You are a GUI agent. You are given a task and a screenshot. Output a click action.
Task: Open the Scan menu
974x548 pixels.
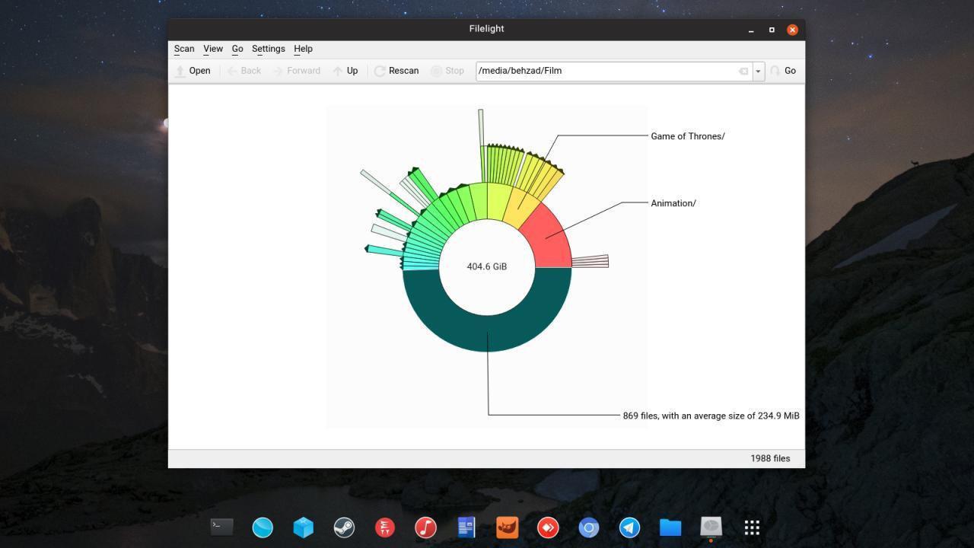point(184,49)
